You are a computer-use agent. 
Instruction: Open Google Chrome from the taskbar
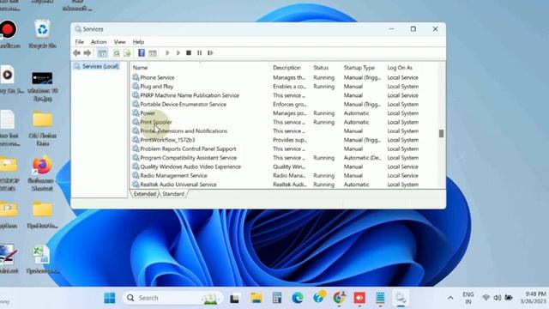click(x=339, y=298)
